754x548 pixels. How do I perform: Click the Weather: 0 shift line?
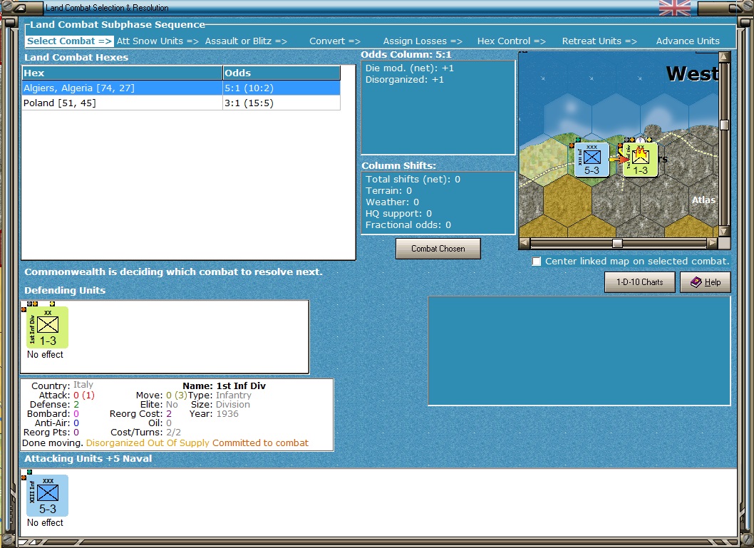393,202
